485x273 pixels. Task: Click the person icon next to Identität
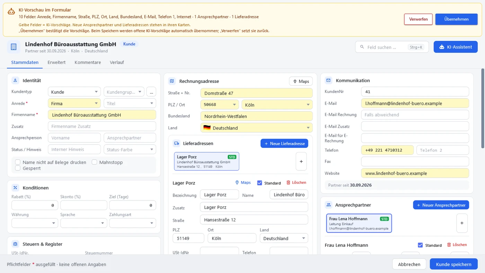[x=15, y=81]
